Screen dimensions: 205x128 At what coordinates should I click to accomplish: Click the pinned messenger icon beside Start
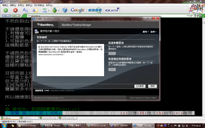13,126
